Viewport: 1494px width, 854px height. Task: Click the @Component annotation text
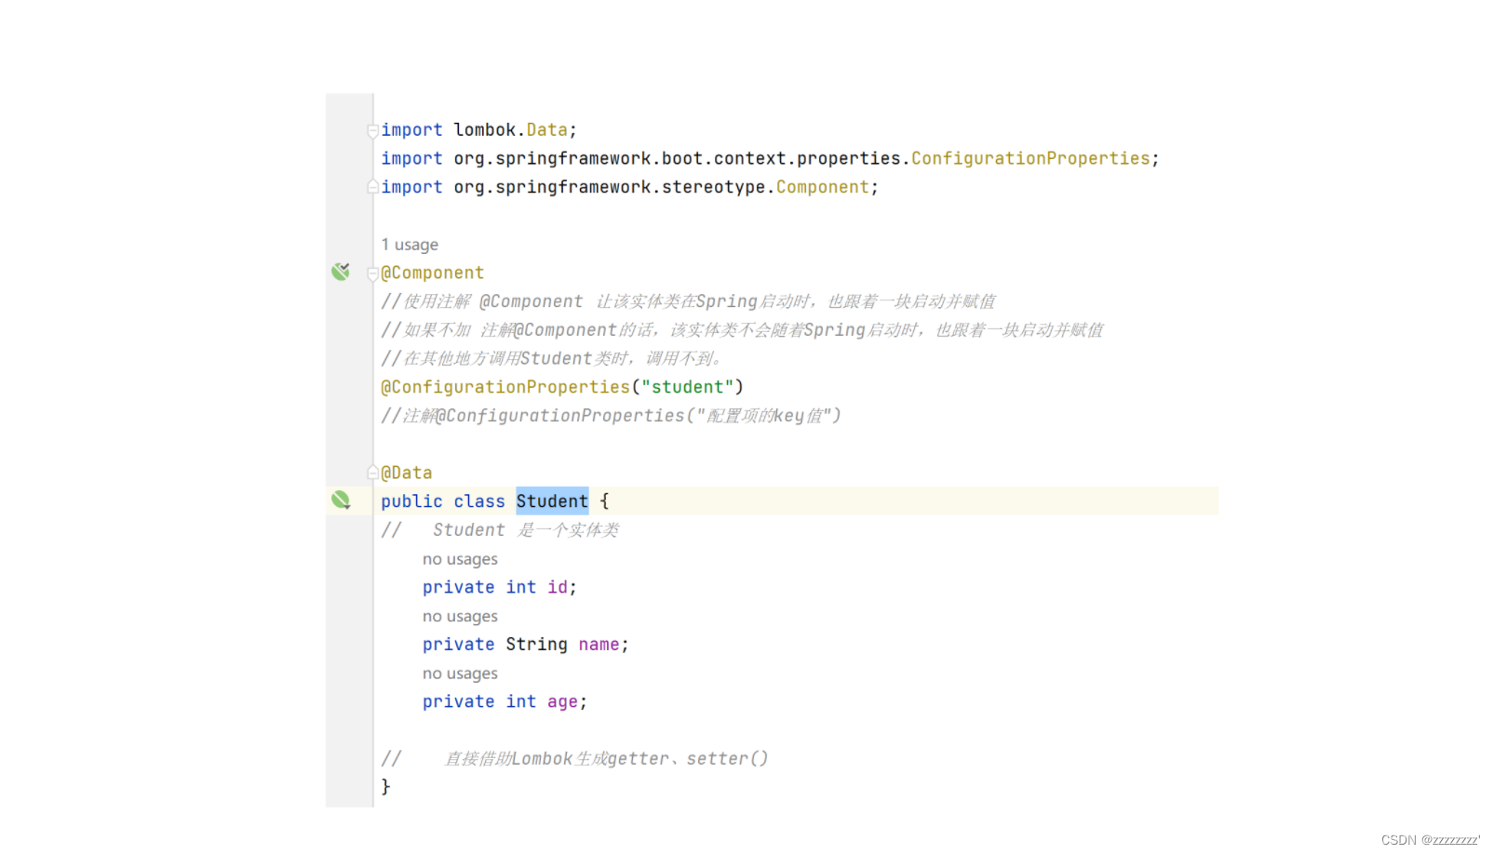433,273
